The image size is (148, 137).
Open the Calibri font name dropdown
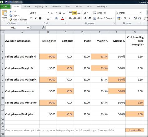[x=48, y=13]
